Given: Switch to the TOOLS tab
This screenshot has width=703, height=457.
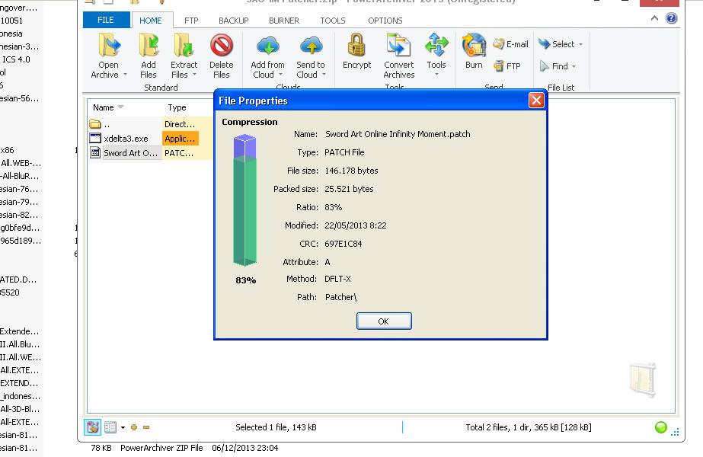Looking at the screenshot, I should point(333,21).
